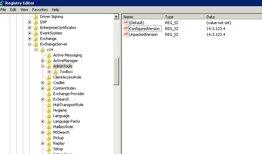
Task: Click the EventSystem folder icon
Action: click(36, 33)
